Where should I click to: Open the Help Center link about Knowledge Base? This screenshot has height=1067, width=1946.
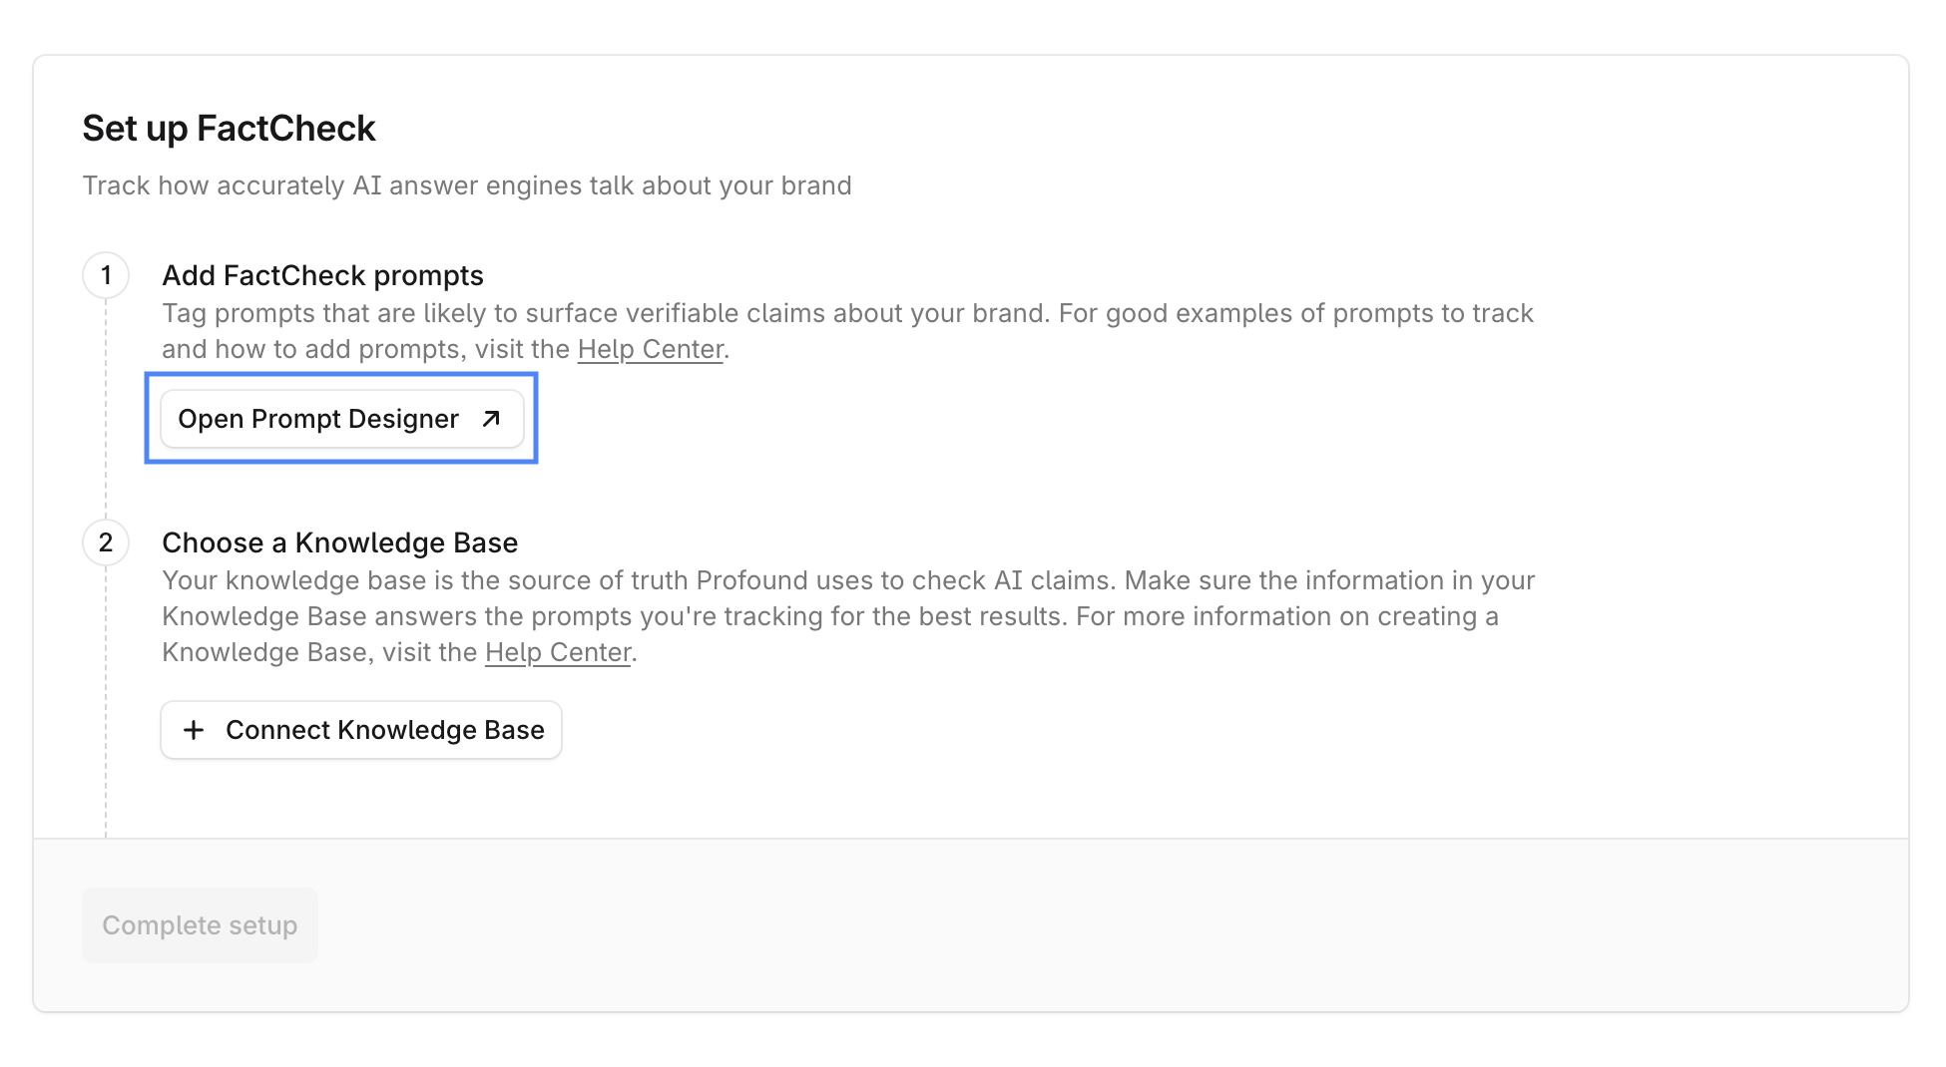coord(558,652)
